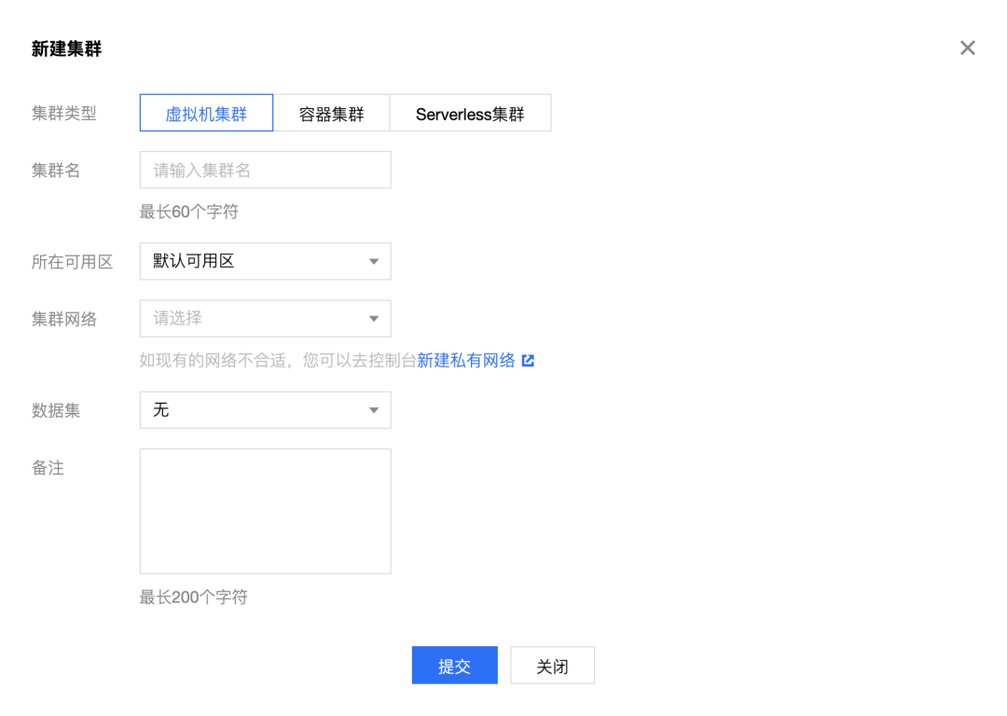
Task: Click the arrow in 数据集 dropdown
Action: pyautogui.click(x=374, y=410)
